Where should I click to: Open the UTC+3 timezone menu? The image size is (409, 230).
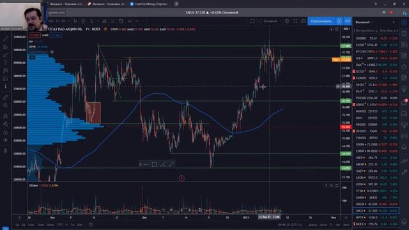[289, 224]
